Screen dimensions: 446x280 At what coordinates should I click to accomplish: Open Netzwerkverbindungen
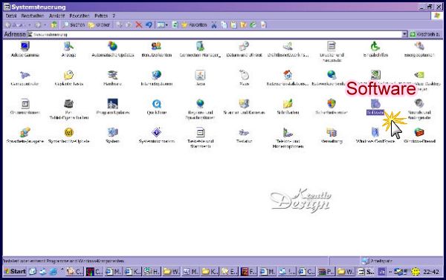tap(332, 78)
